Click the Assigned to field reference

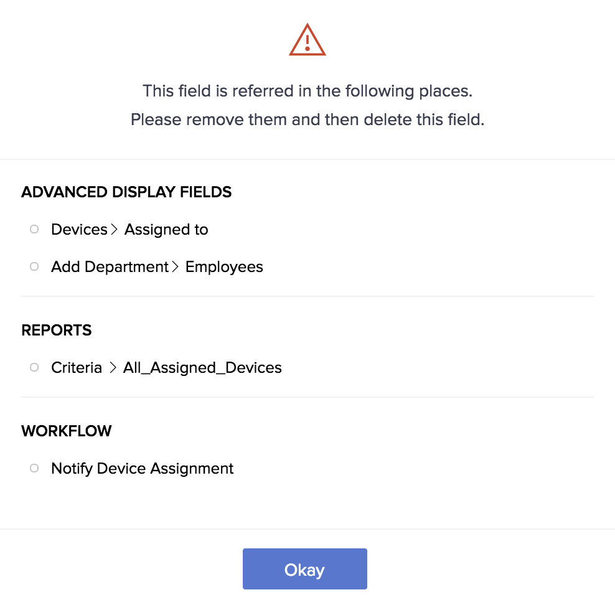[166, 230]
